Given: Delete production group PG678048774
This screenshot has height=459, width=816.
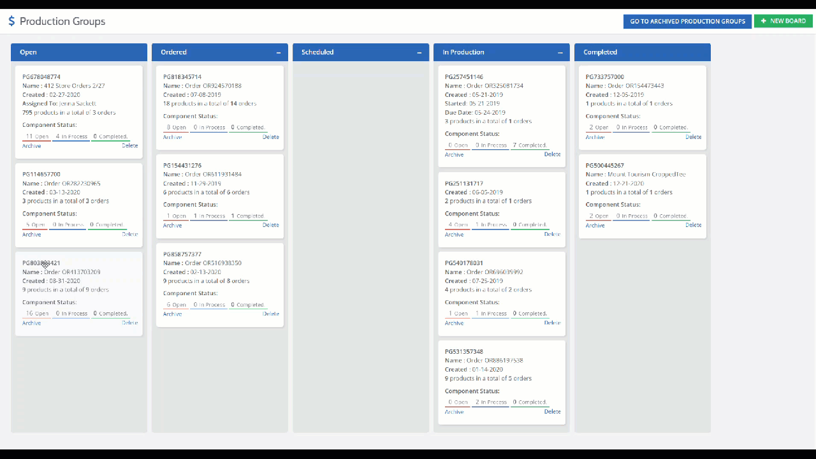Looking at the screenshot, I should point(130,145).
